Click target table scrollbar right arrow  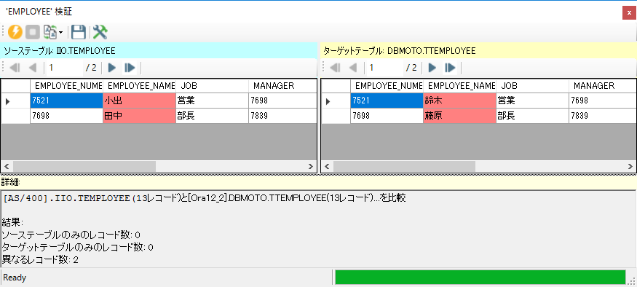(630, 166)
